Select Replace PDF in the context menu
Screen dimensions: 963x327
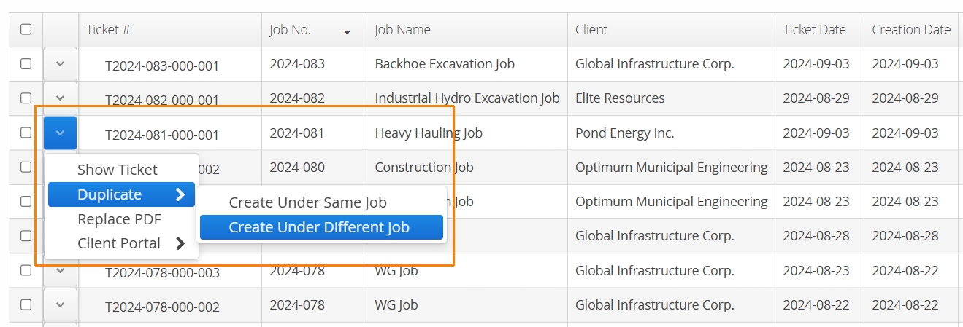pyautogui.click(x=121, y=219)
